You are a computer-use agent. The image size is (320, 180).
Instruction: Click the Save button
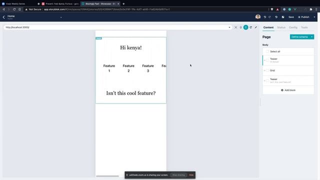click(x=291, y=17)
